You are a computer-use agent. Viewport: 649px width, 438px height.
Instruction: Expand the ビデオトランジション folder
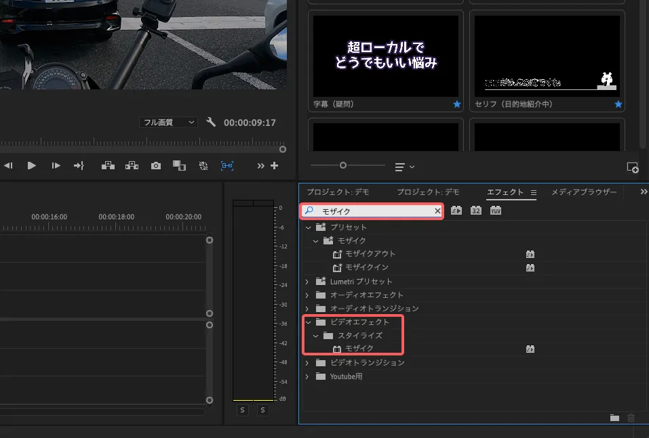click(309, 362)
